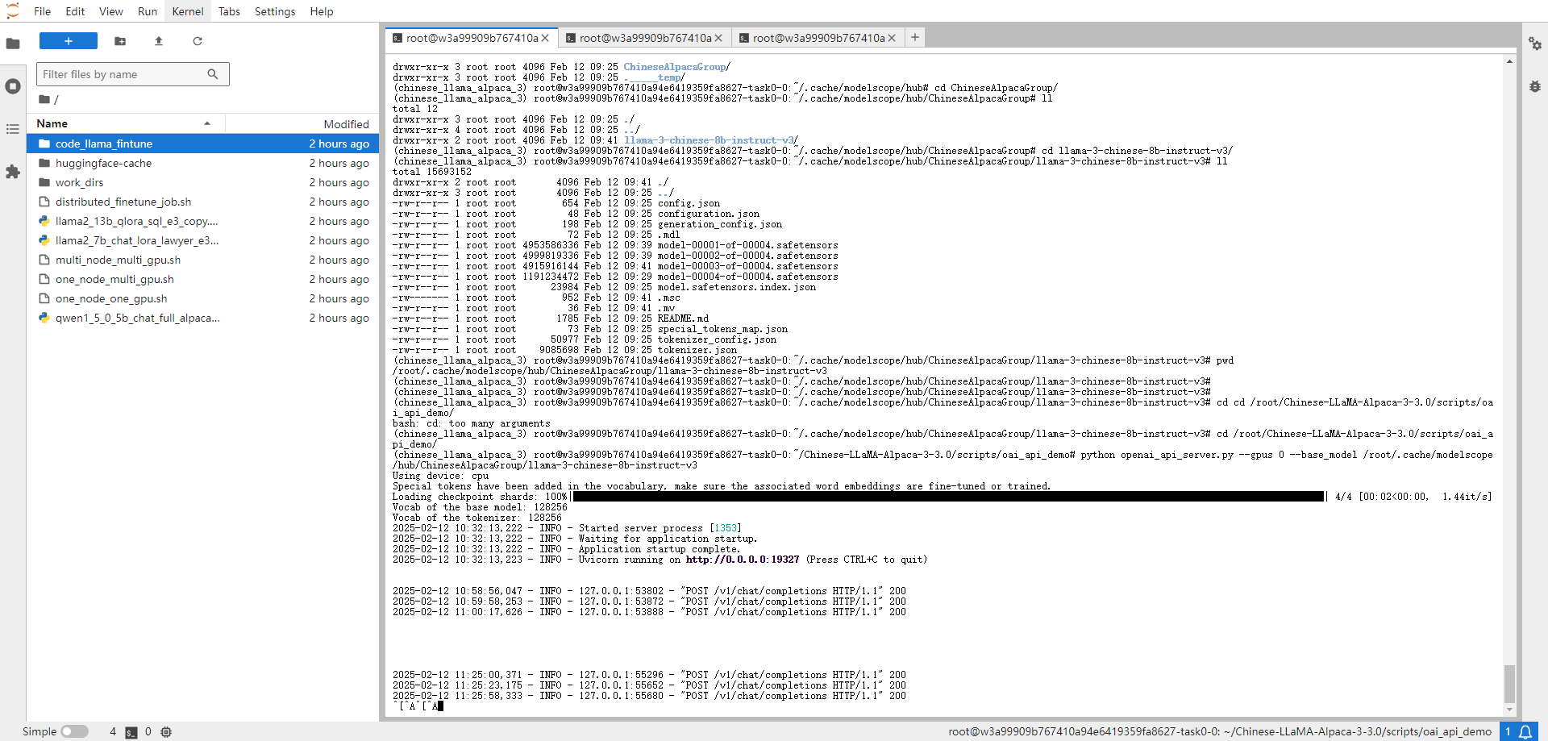Open the Extension Manager puzzle icon

(x=13, y=172)
